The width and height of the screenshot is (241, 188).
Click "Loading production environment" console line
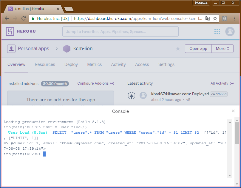pos(55,122)
